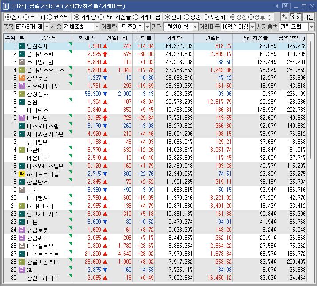Click the 증 badge in 휴림로봇 row
The image size is (317, 286).
coord(22,230)
